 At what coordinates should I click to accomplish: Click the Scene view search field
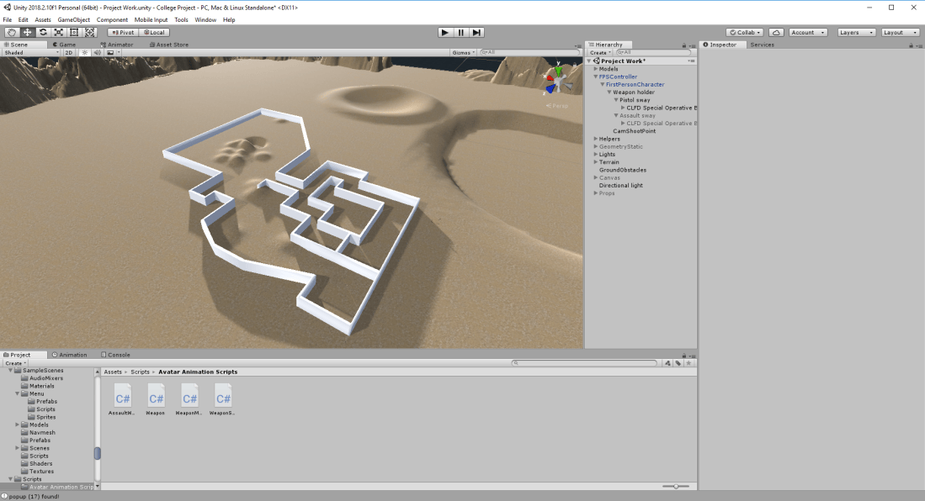click(529, 52)
